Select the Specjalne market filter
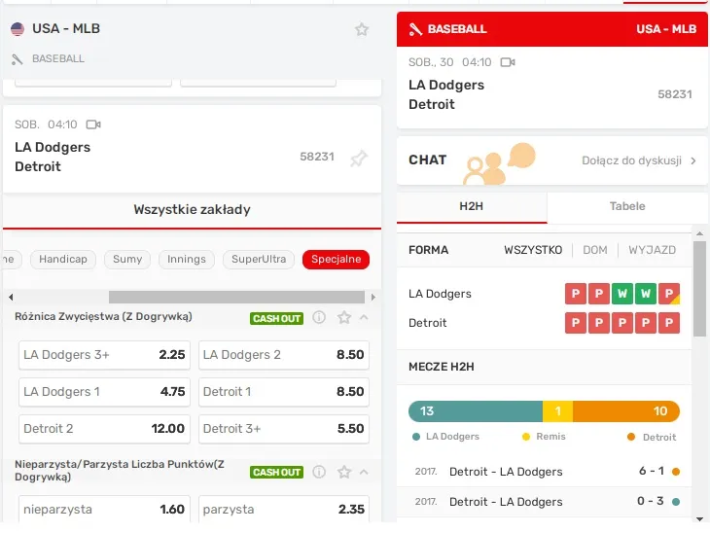Image resolution: width=710 pixels, height=533 pixels. pos(336,259)
